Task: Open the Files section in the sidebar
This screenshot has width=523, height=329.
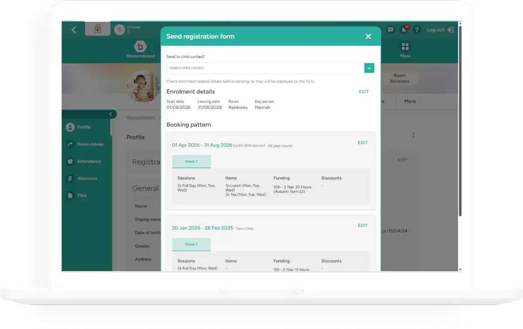Action: click(x=82, y=195)
